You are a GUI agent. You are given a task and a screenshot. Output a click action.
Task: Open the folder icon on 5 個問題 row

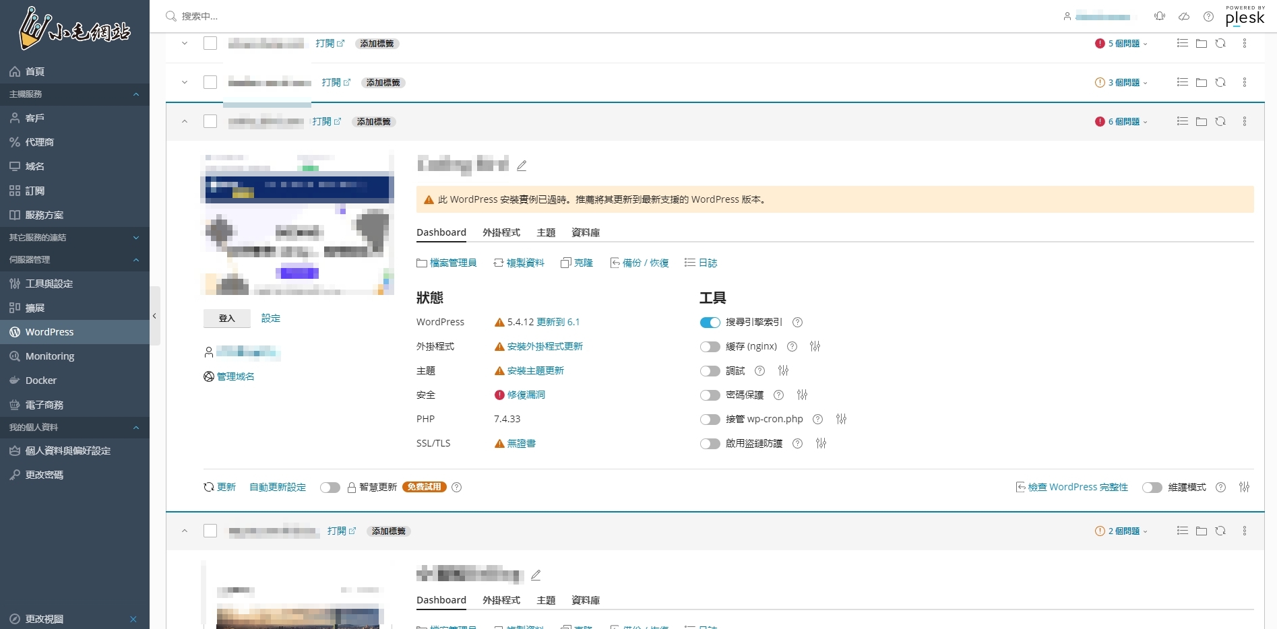click(x=1201, y=44)
